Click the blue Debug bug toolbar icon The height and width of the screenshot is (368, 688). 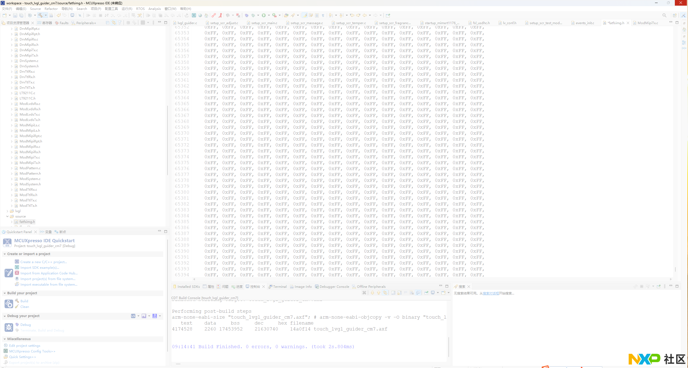pos(247,15)
